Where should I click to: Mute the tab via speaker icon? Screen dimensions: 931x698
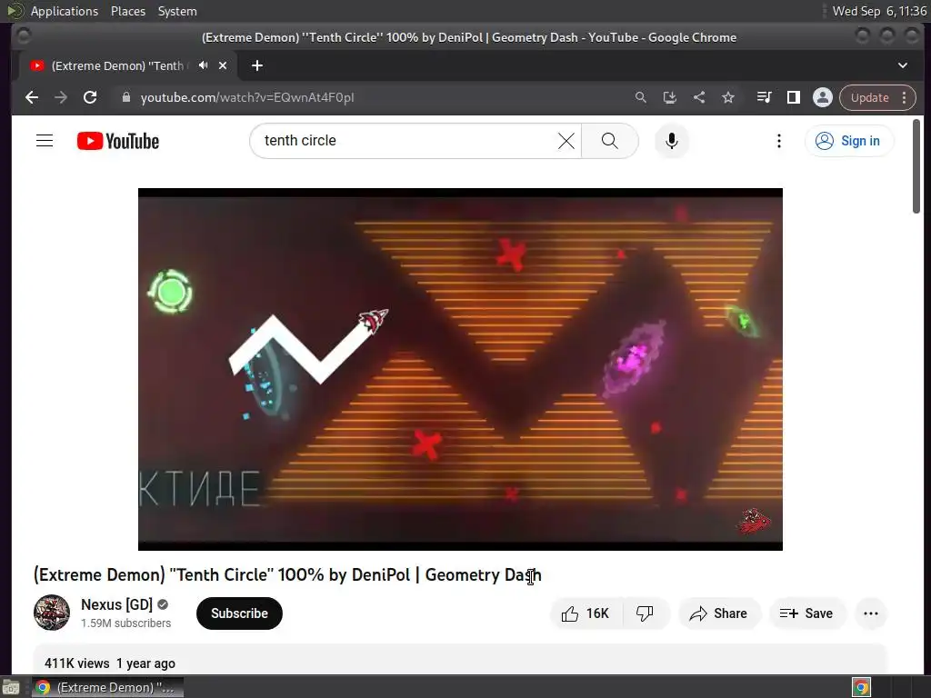(203, 65)
